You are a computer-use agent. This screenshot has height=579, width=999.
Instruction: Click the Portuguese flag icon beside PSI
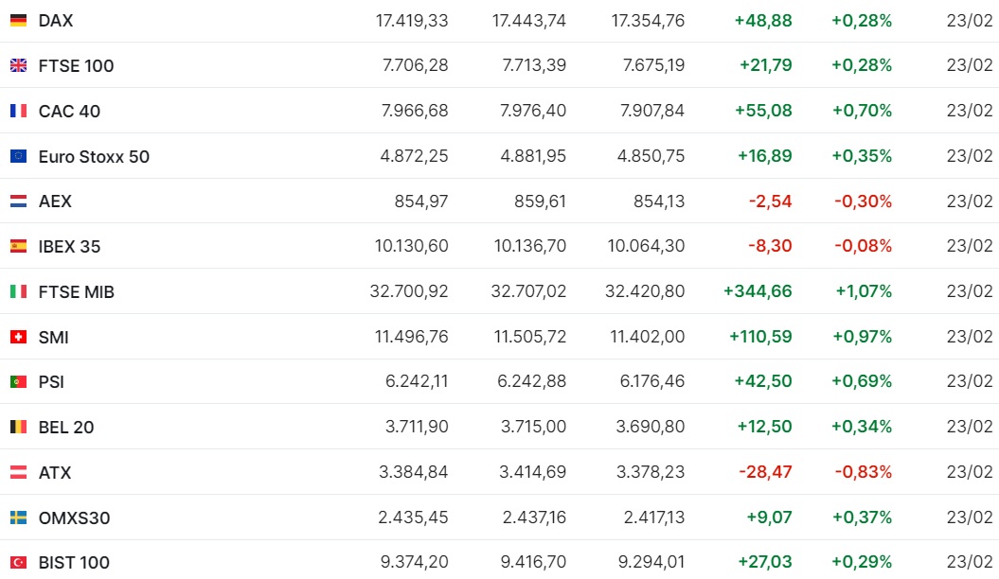click(x=18, y=382)
